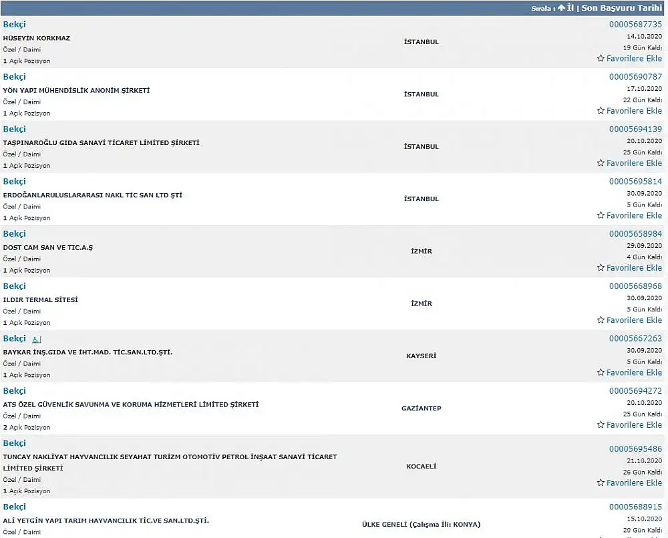The image size is (668, 538).
Task: Open listing number 00005690787
Action: (636, 77)
